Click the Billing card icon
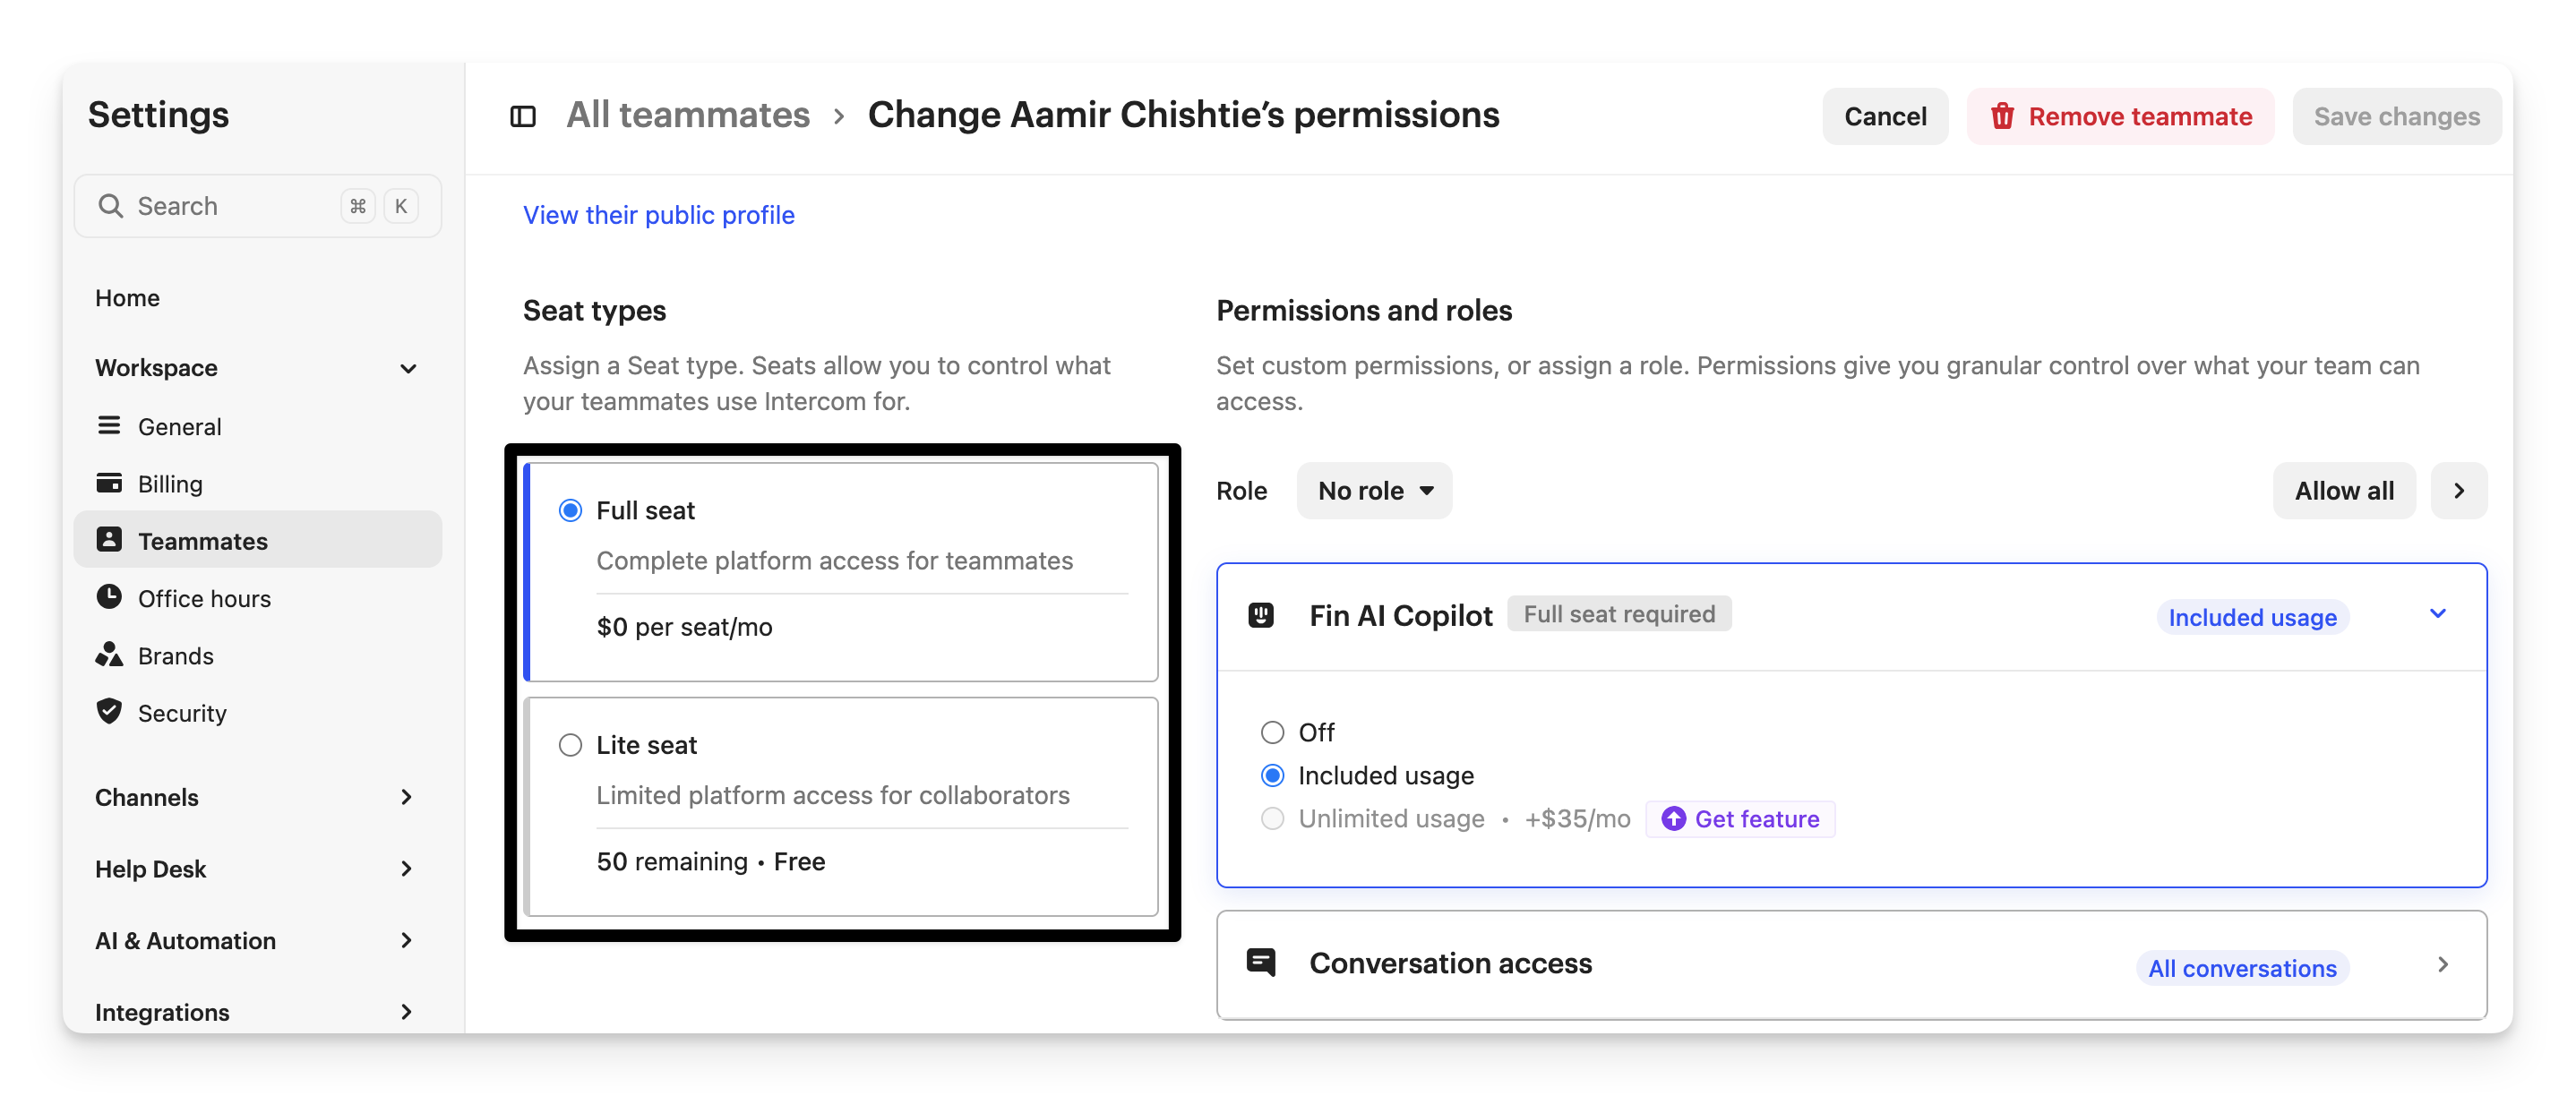 (x=109, y=483)
